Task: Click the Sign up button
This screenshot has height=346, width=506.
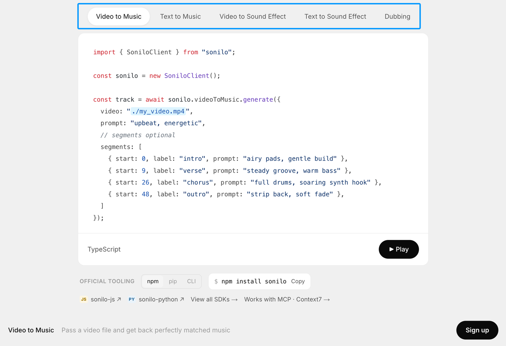Action: (477, 330)
